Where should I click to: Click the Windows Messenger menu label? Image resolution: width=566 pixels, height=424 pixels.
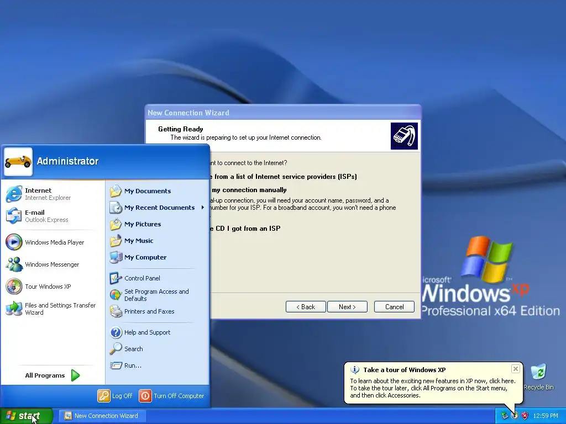click(x=52, y=264)
